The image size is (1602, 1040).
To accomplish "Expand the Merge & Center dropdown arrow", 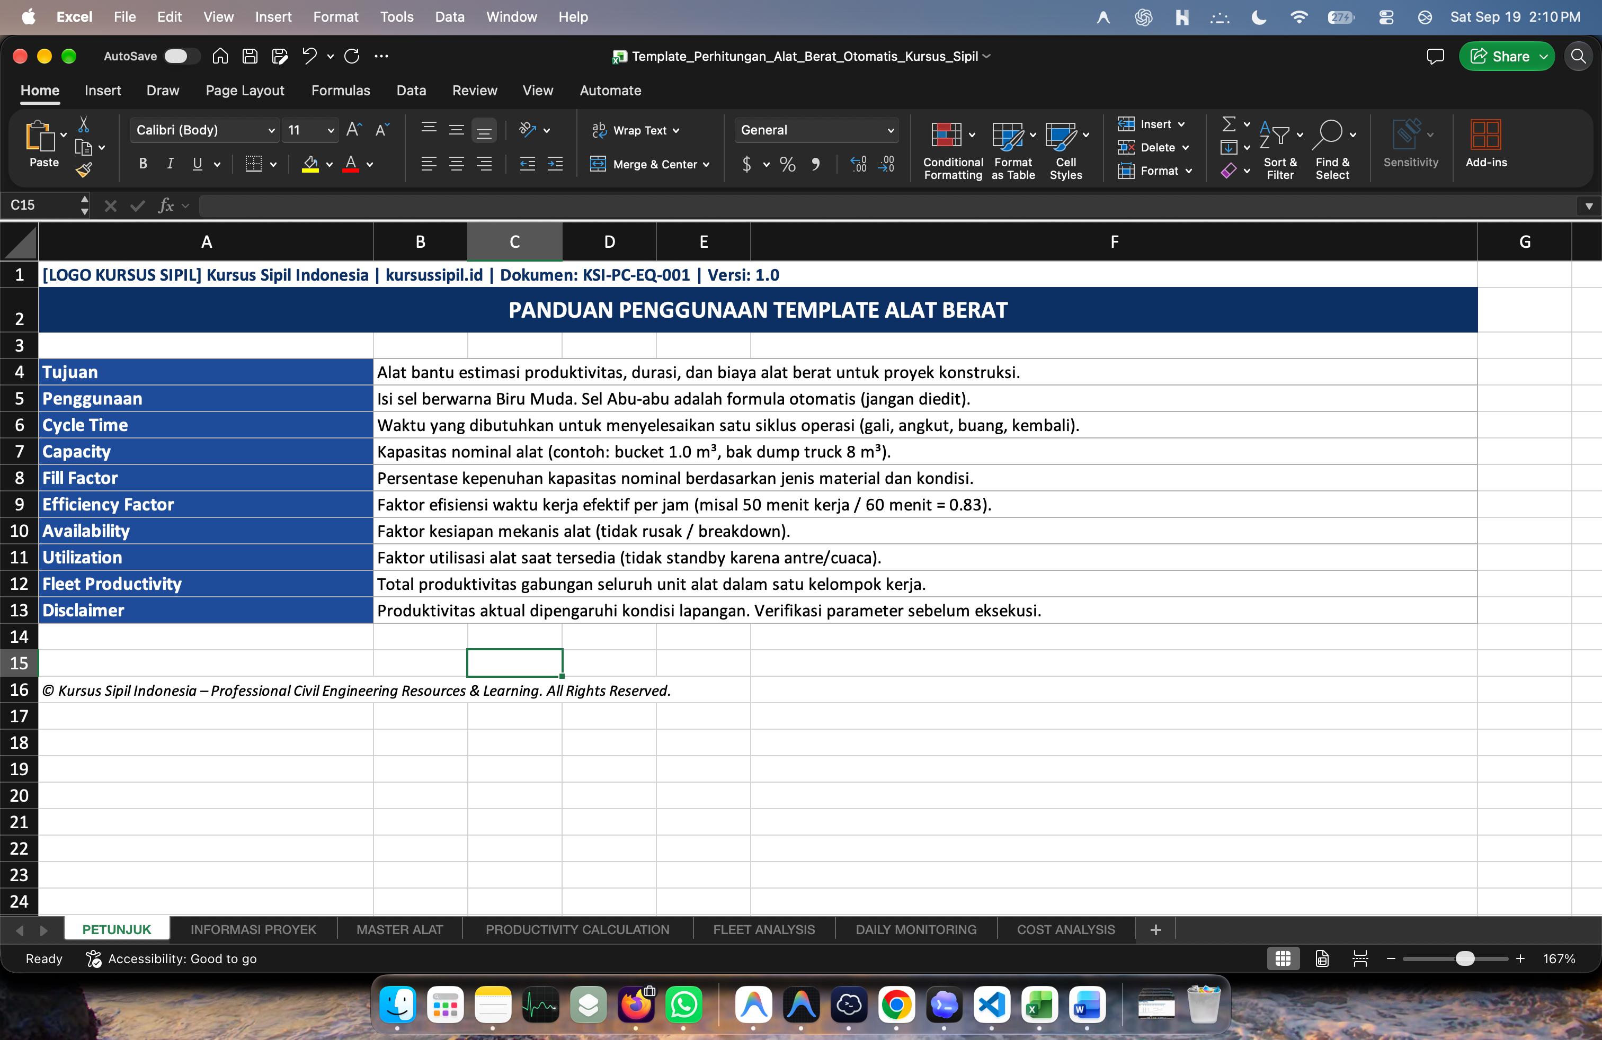I will 706,165.
